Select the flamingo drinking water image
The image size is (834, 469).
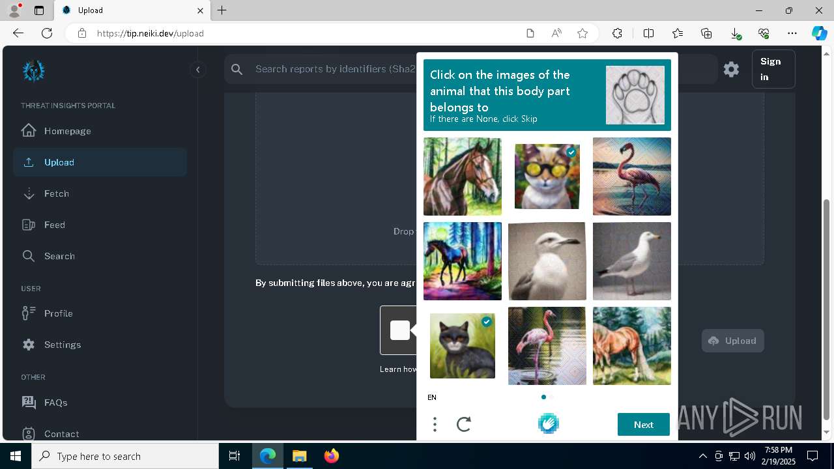[x=547, y=346]
